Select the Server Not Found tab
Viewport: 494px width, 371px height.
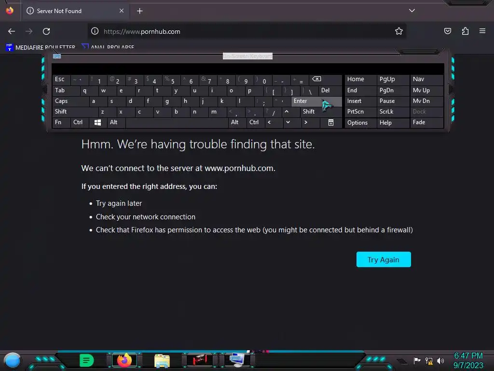pos(75,11)
